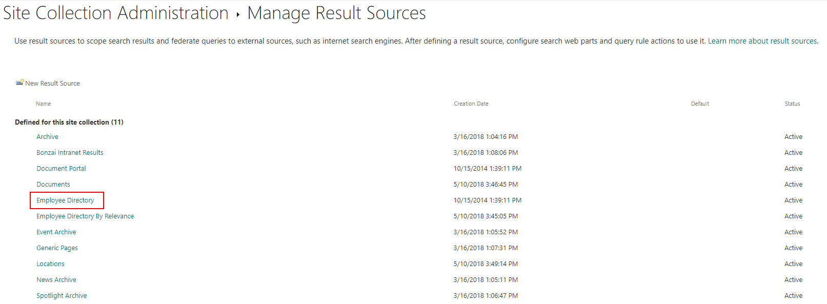The height and width of the screenshot is (304, 827).
Task: Click the Default column header
Action: click(700, 104)
